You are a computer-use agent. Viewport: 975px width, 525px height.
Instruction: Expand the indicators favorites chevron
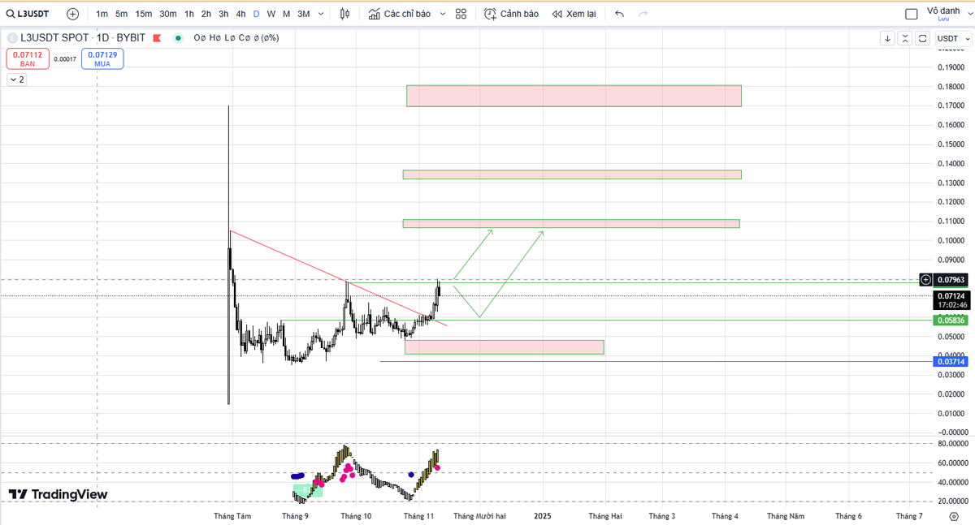click(442, 14)
